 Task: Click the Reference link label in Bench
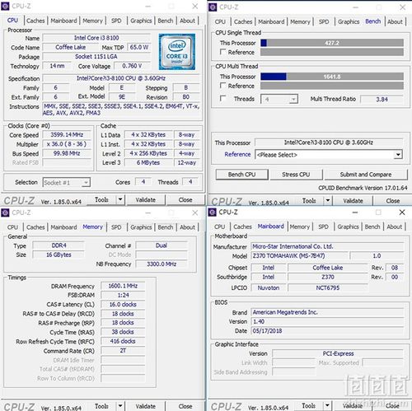tap(237, 154)
